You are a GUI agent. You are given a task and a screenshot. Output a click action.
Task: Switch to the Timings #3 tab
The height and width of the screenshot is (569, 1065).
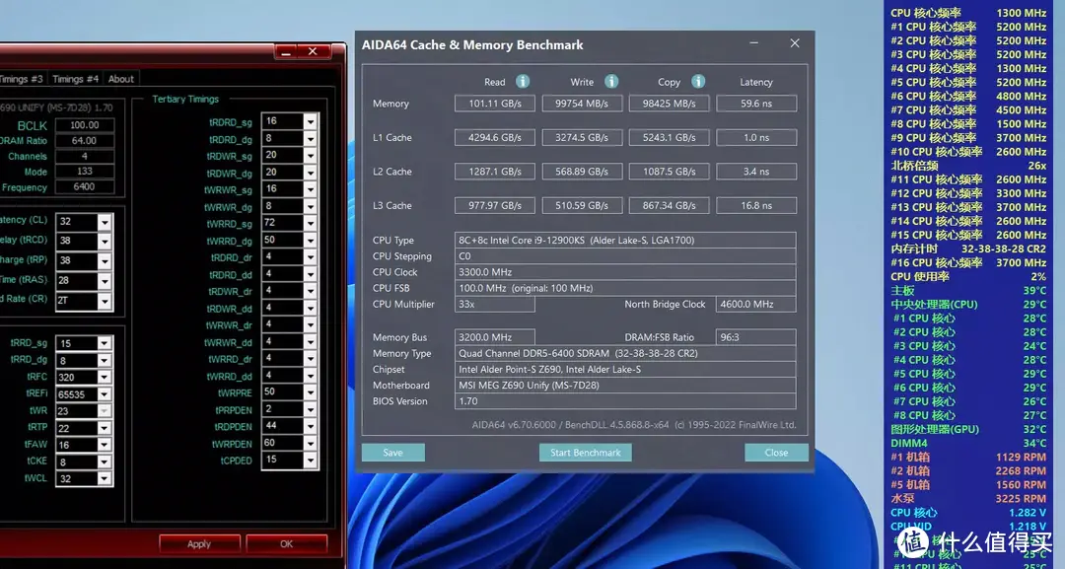pyautogui.click(x=21, y=79)
